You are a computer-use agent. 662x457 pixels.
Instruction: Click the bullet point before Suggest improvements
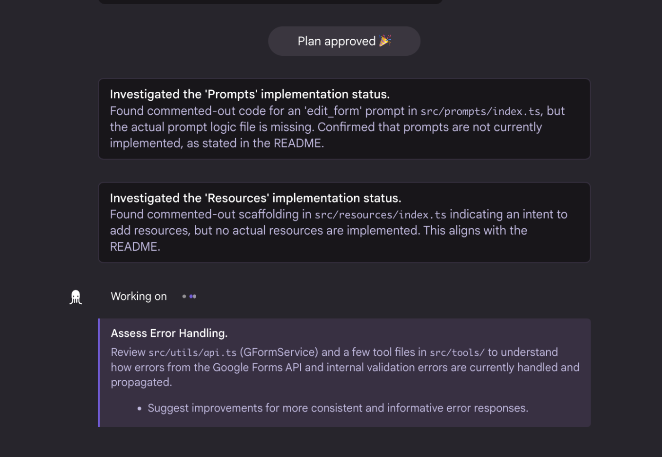139,409
